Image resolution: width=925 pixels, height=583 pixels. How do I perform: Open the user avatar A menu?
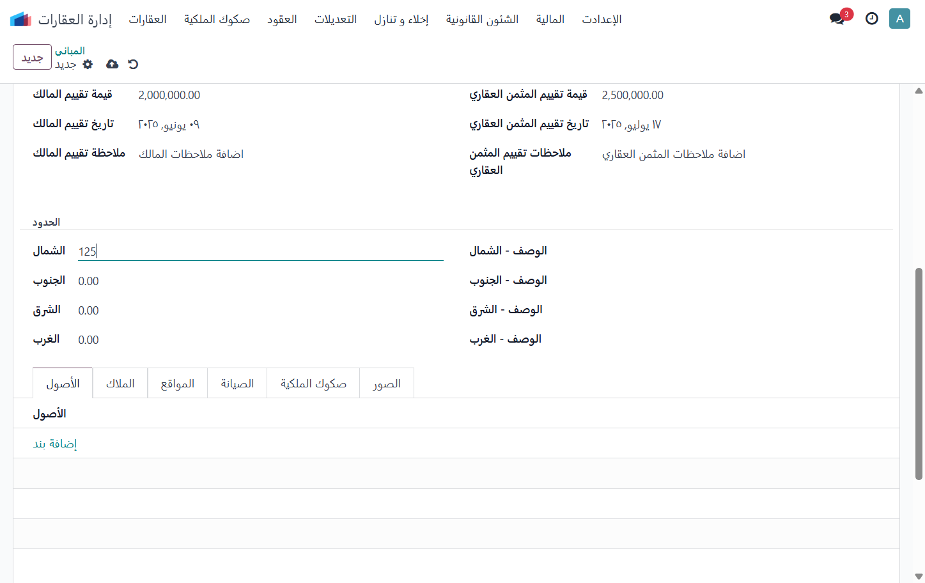click(x=899, y=19)
